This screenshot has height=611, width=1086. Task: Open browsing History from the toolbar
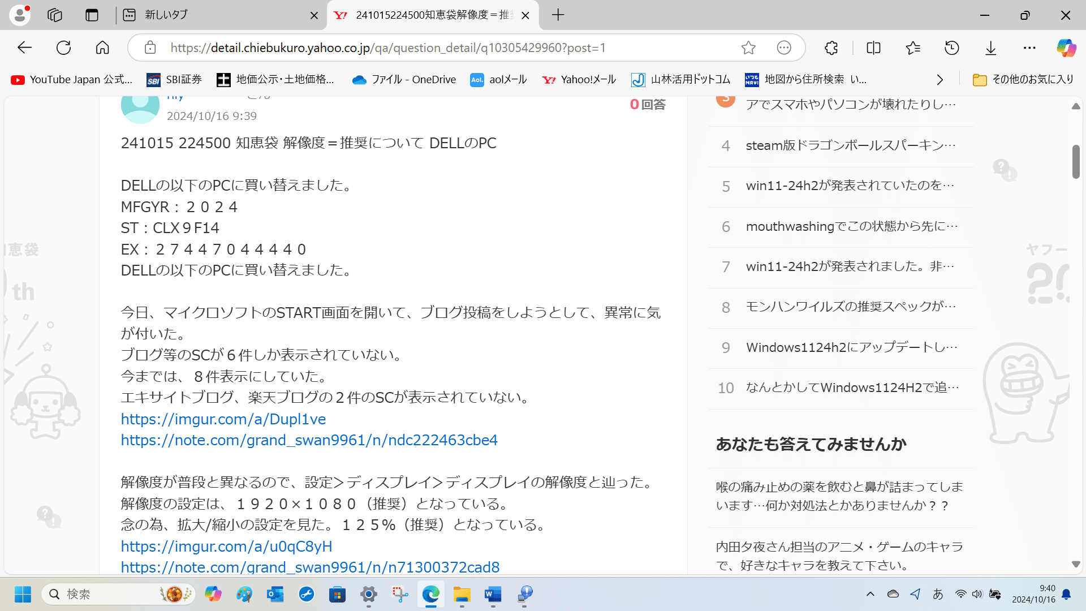(952, 48)
